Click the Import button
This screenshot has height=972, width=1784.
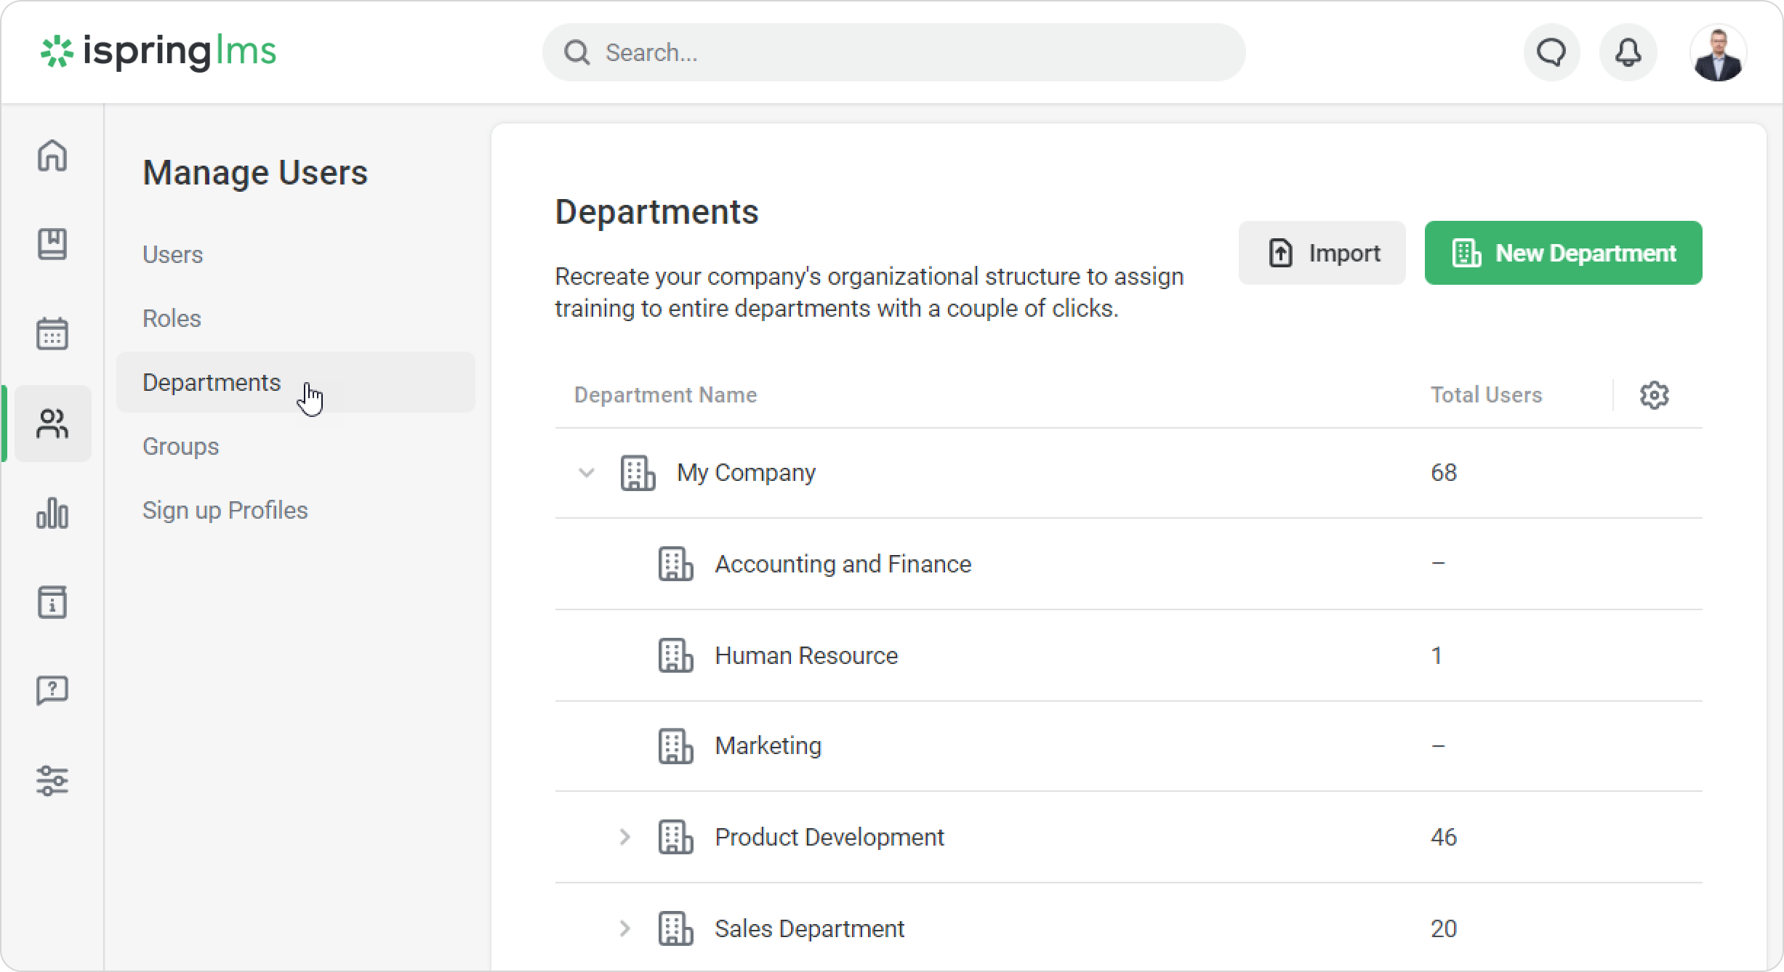coord(1322,253)
